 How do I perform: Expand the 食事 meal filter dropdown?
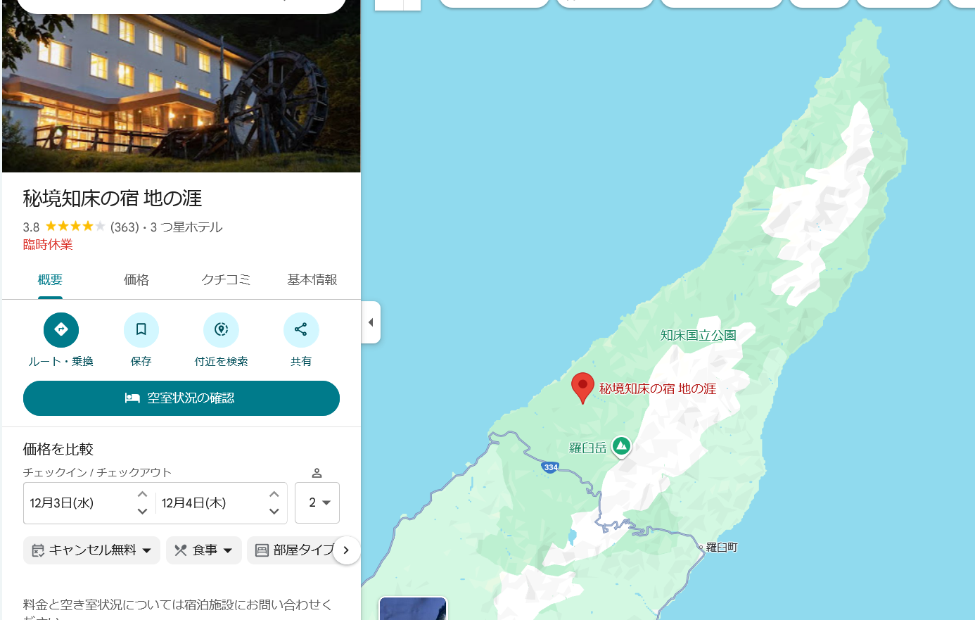pyautogui.click(x=204, y=550)
